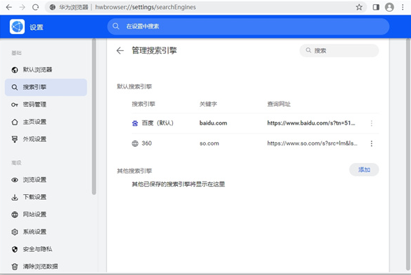Focus the 在设置中搜索 search field
Viewport: 411px width, 275px height.
(x=248, y=26)
